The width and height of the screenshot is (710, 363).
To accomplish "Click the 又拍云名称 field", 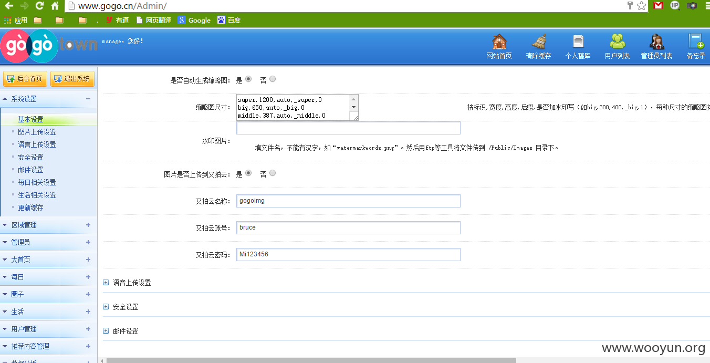I will tap(348, 201).
